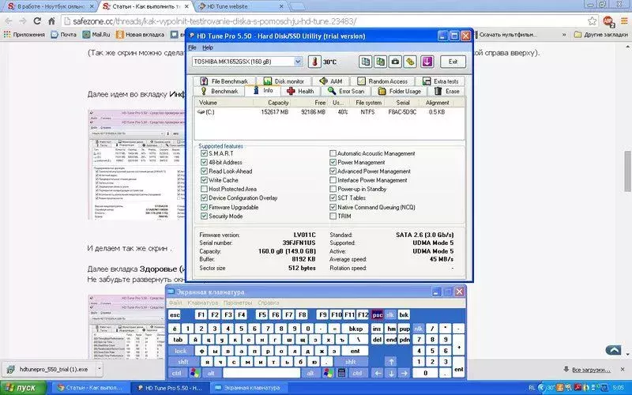Switch to the AAM tab
This screenshot has height=395, width=632.
click(x=331, y=81)
